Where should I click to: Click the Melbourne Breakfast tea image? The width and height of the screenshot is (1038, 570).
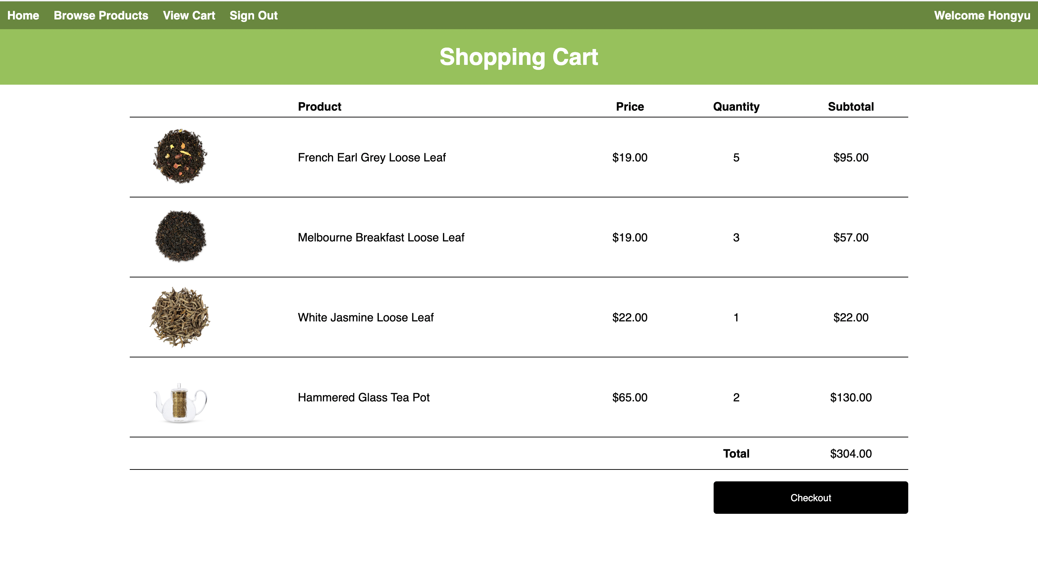(180, 236)
